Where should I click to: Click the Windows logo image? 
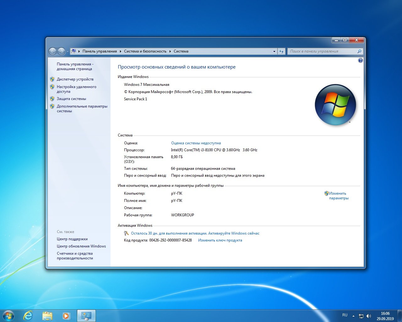(x=335, y=105)
